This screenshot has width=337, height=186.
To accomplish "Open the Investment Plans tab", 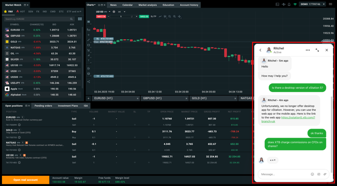I will tap(68, 106).
